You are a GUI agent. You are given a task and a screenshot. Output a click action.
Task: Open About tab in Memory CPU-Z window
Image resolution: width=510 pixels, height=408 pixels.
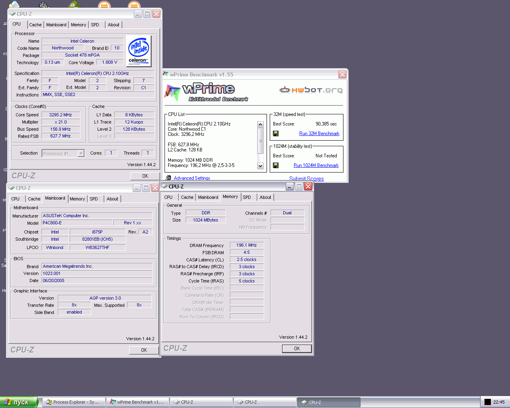[265, 197]
